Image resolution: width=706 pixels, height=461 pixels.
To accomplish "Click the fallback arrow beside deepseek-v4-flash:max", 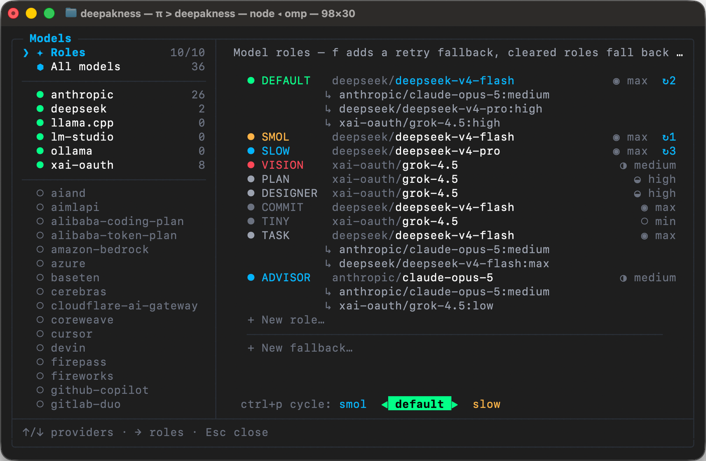I will (x=328, y=264).
